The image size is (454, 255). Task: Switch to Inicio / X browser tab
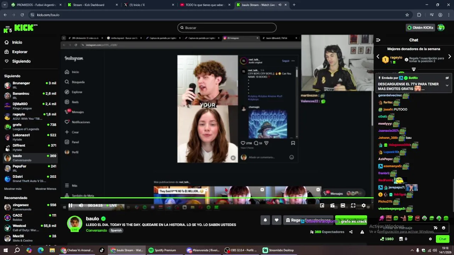coord(148,5)
